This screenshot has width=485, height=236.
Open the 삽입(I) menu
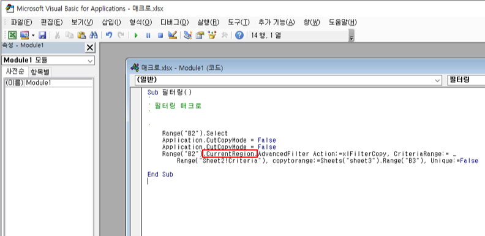point(111,22)
